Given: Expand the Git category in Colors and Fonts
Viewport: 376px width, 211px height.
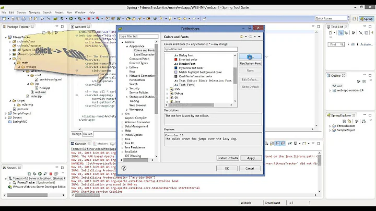Looking at the screenshot, I should click(168, 98).
